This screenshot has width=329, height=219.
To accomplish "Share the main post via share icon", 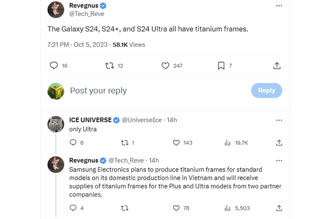I will click(x=277, y=66).
